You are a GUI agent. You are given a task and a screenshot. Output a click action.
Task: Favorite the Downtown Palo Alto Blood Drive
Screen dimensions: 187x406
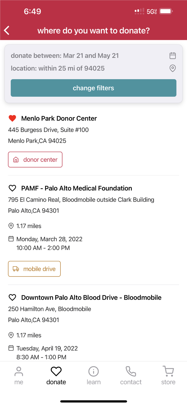pyautogui.click(x=12, y=297)
